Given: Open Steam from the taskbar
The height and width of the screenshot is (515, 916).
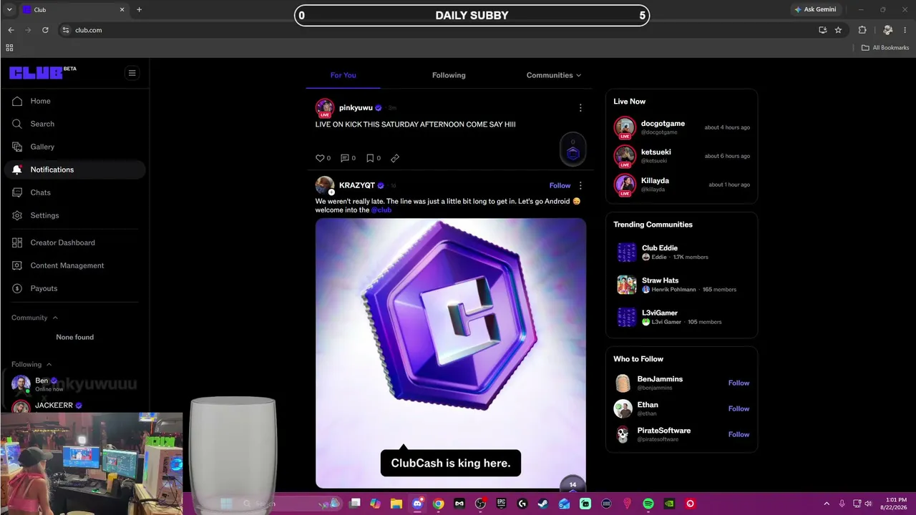Looking at the screenshot, I should [x=543, y=504].
